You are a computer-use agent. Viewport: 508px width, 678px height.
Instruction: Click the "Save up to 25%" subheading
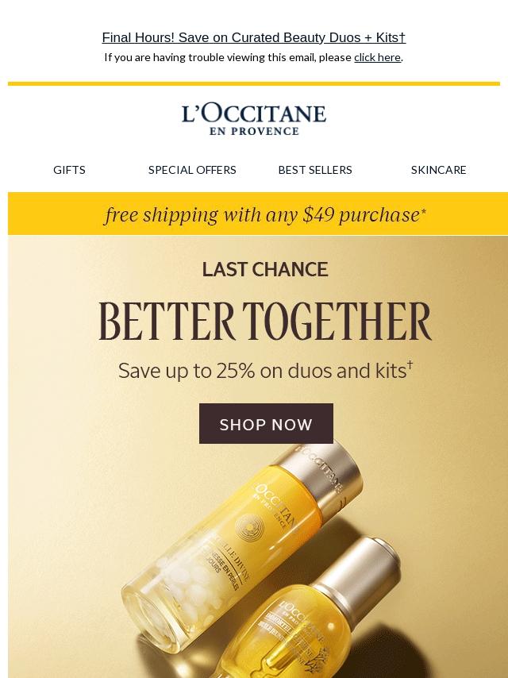265,371
